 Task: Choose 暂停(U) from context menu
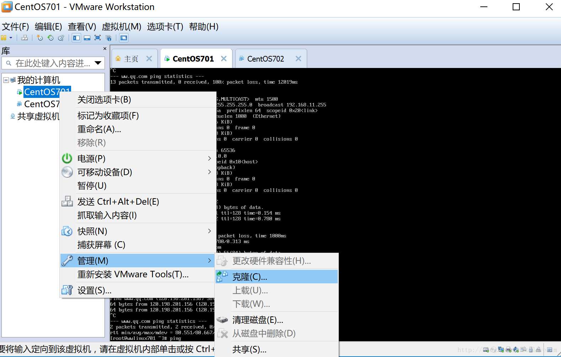(x=138, y=186)
